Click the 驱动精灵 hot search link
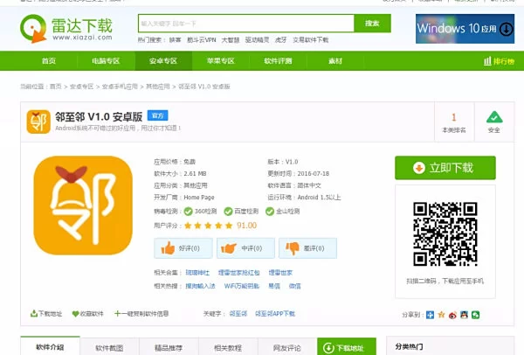This screenshot has width=524, height=355. coord(257,40)
